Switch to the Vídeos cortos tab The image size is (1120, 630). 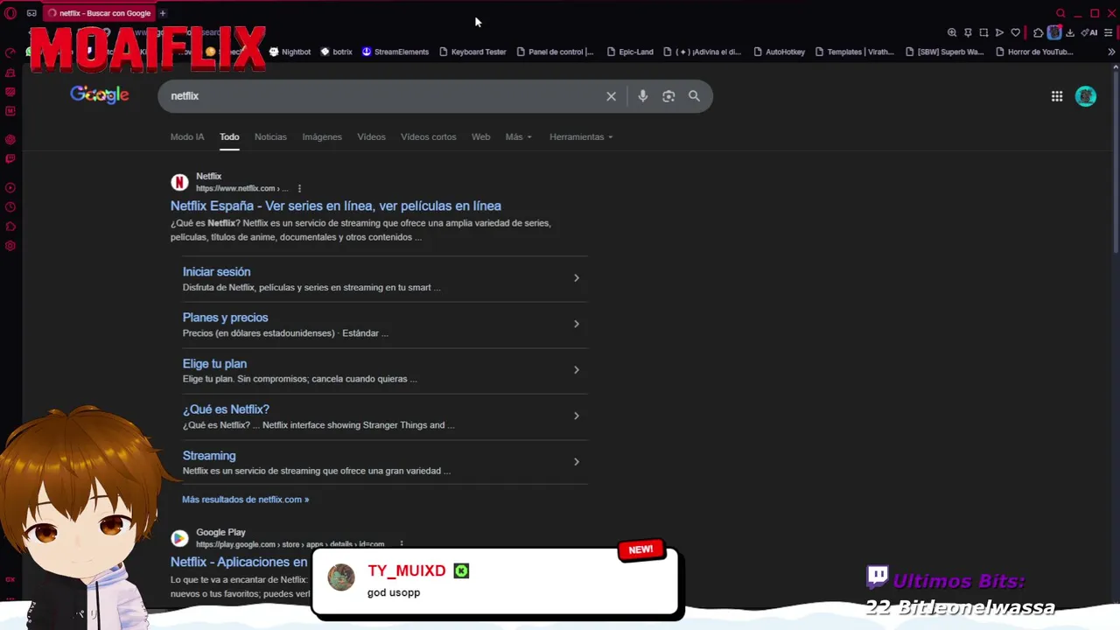[x=428, y=136]
